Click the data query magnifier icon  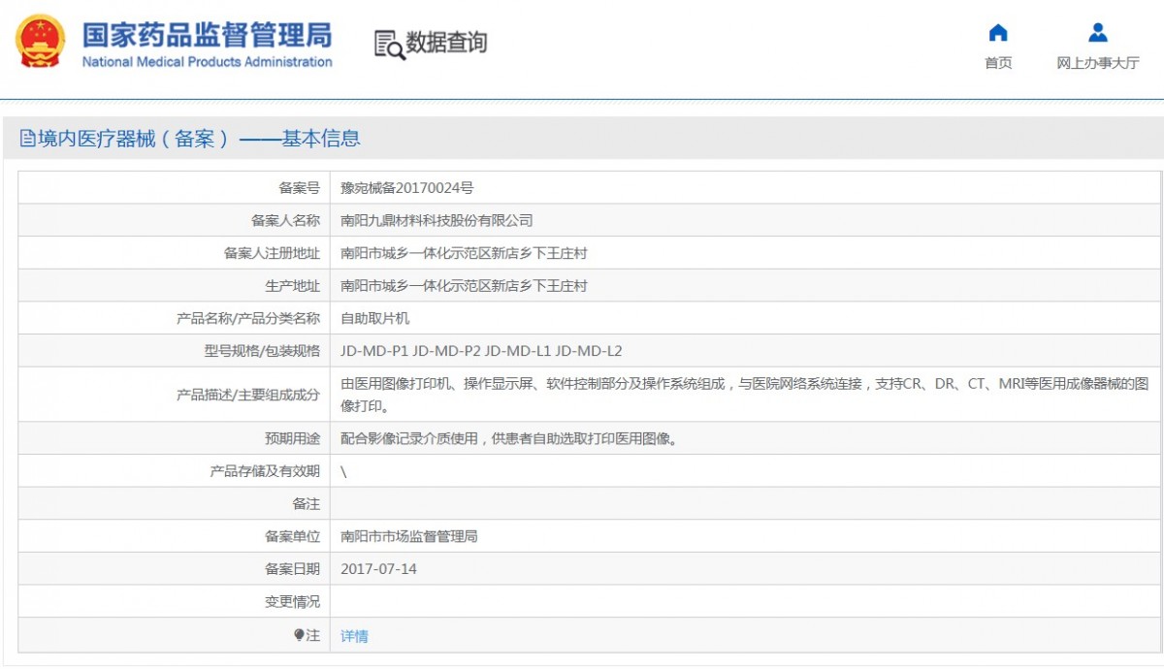(389, 45)
